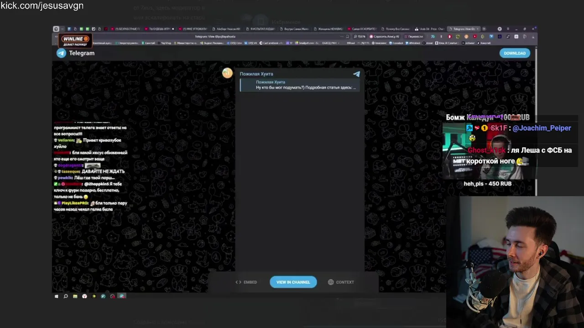The height and width of the screenshot is (328, 584).
Task: Open the 'Innersloth' bookmark
Action: [380, 43]
